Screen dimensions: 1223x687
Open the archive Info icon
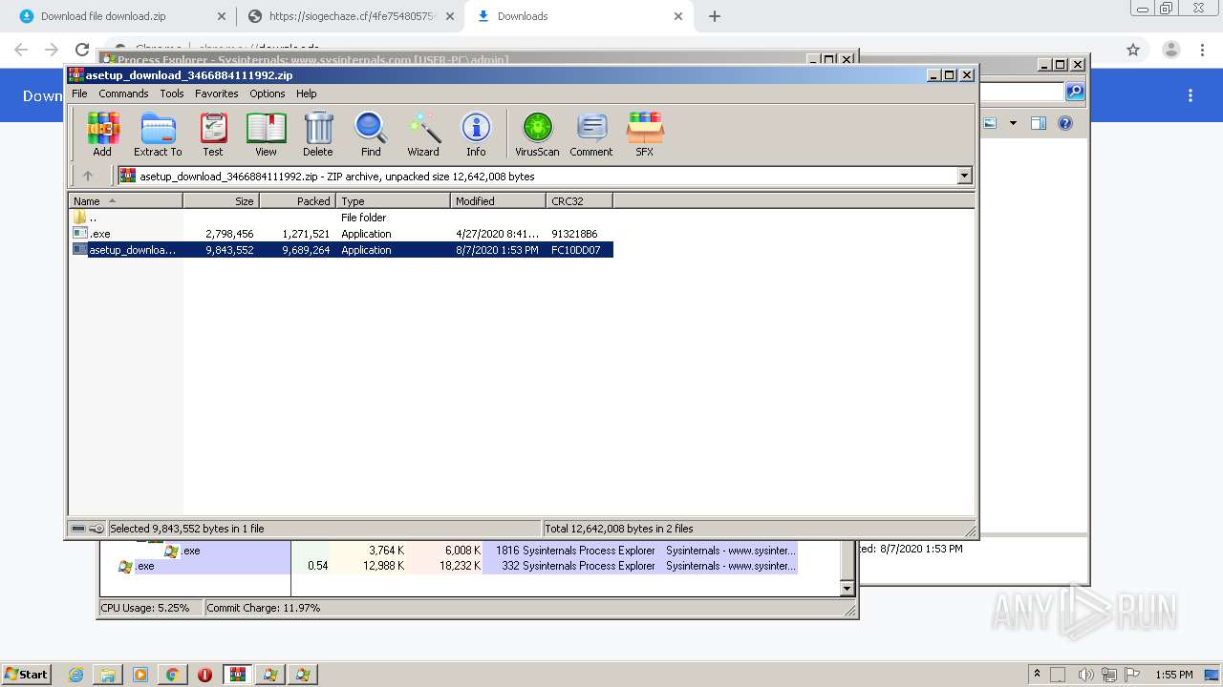476,134
